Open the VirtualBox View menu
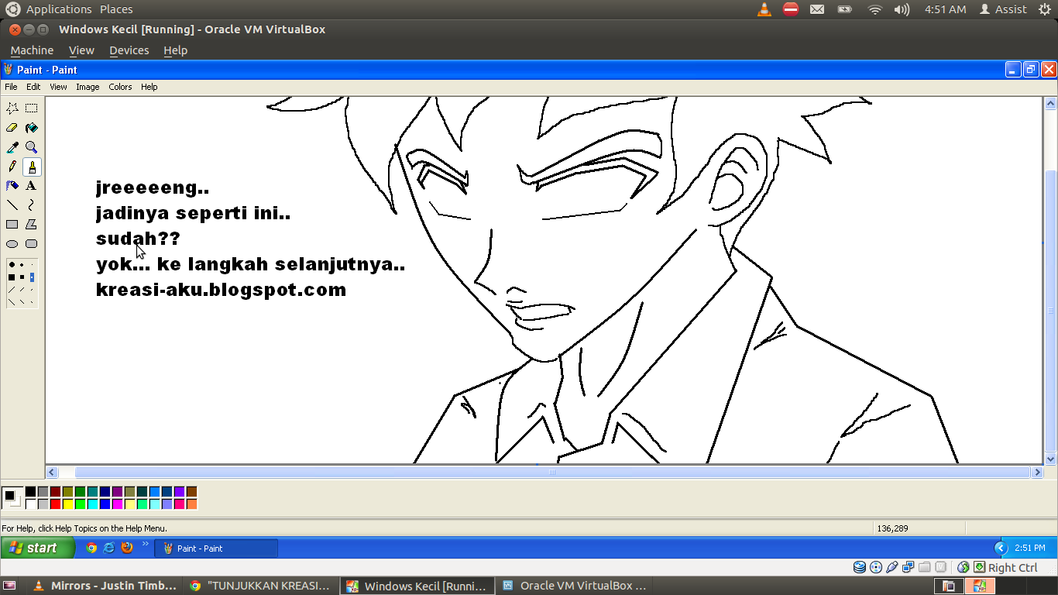1058x595 pixels. 81,50
